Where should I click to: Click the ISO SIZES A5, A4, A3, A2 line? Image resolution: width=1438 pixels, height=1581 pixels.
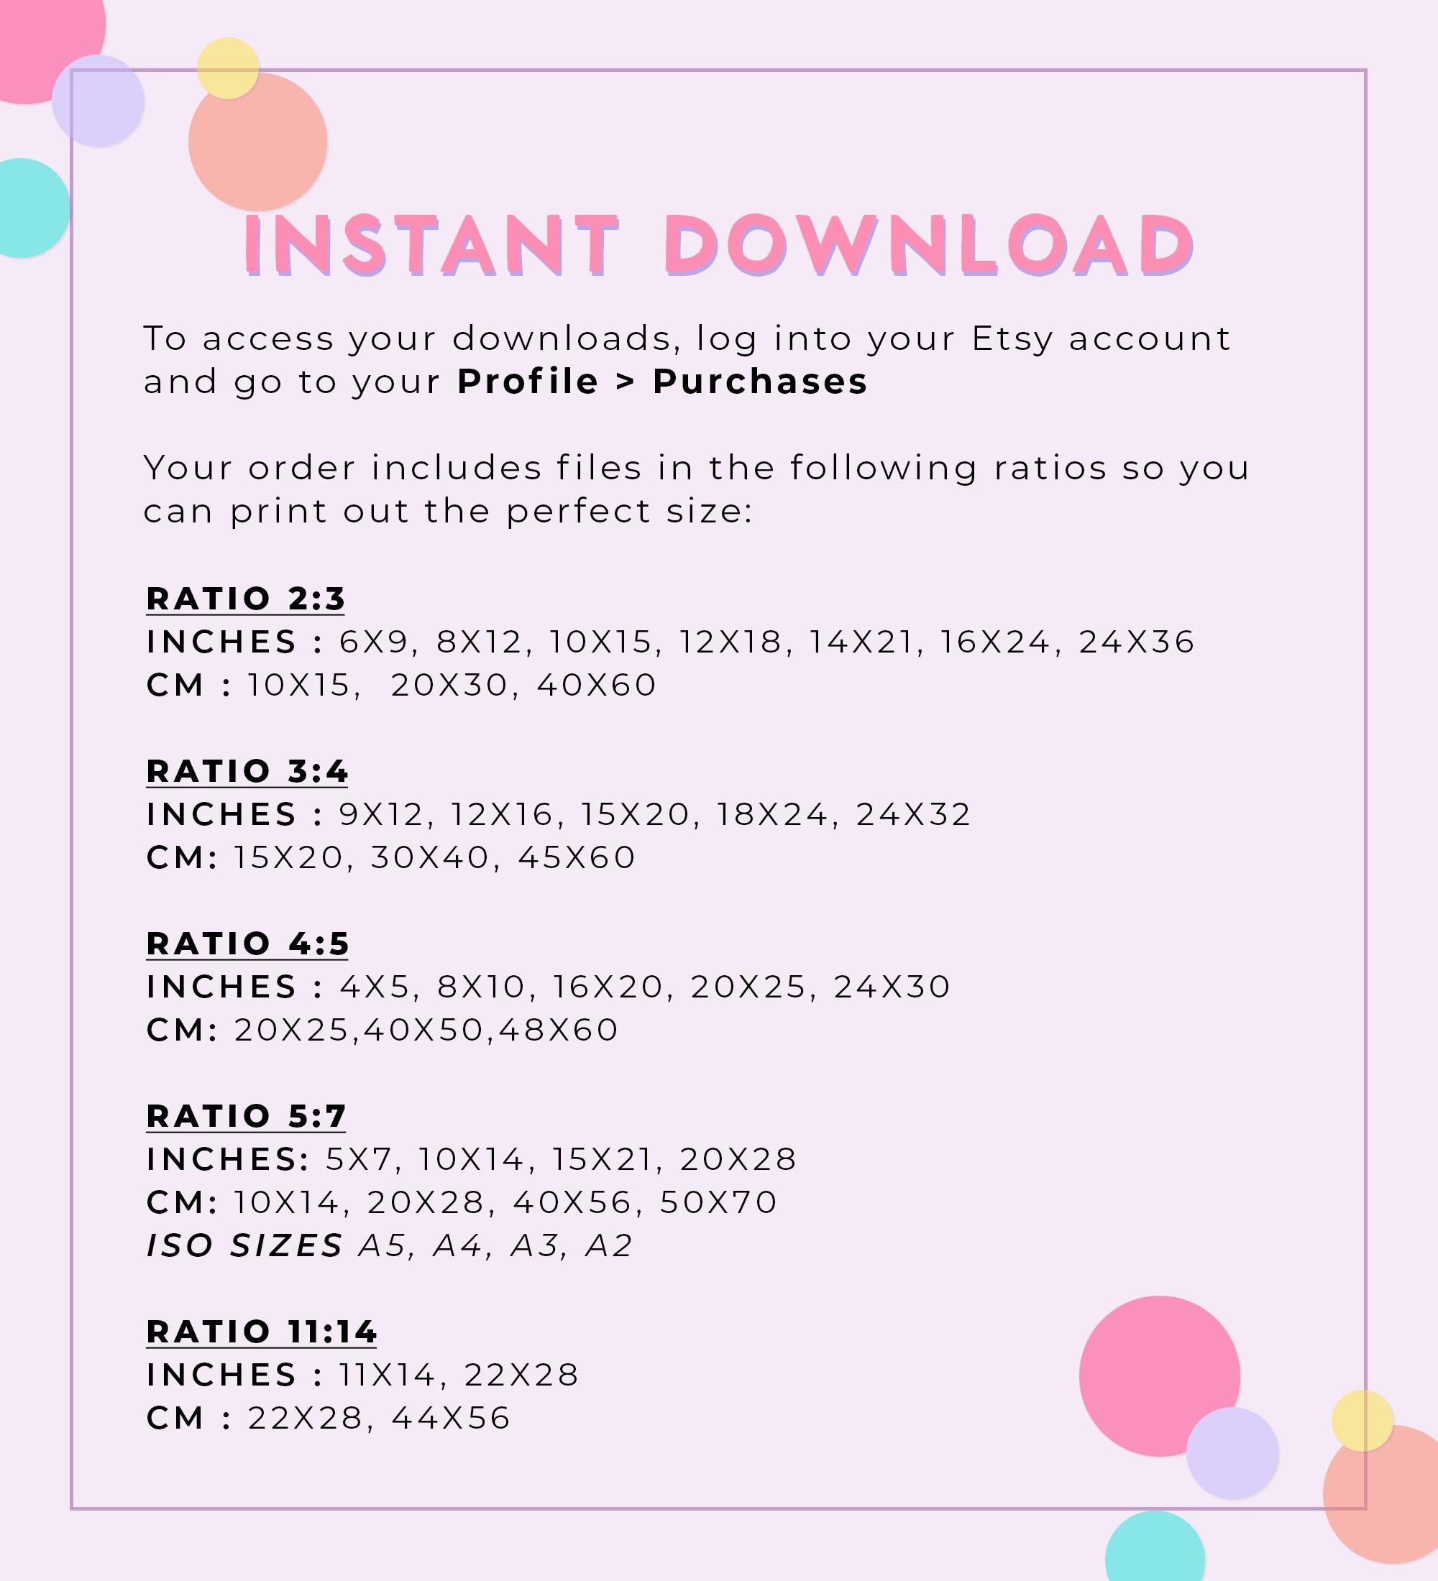pos(390,1245)
